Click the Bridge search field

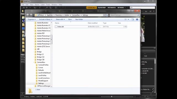(142, 8)
